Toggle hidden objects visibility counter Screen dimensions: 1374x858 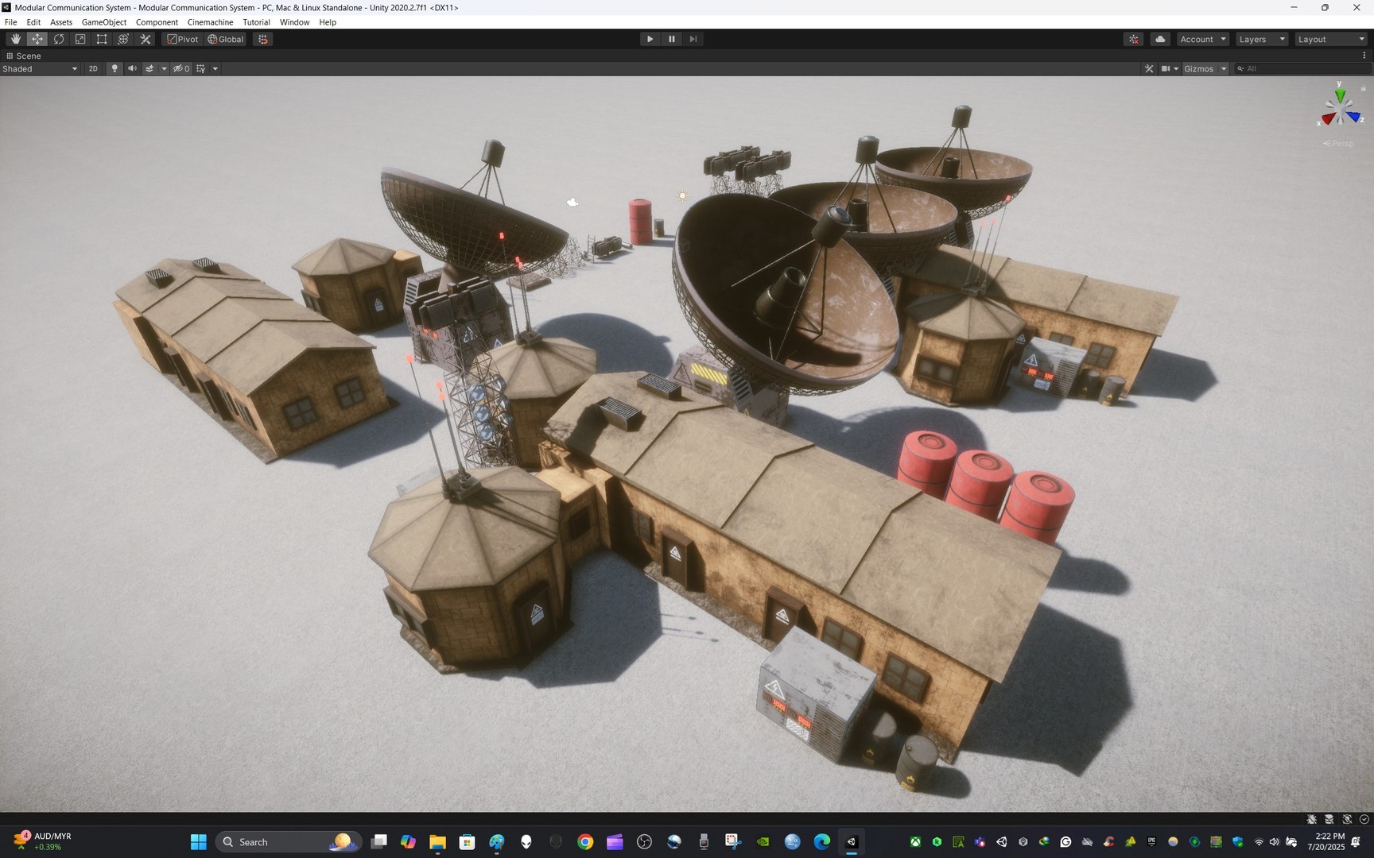(x=181, y=69)
